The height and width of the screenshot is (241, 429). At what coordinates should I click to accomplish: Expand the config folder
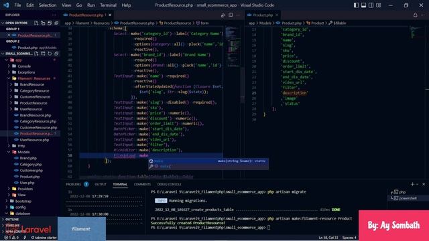(x=30, y=208)
